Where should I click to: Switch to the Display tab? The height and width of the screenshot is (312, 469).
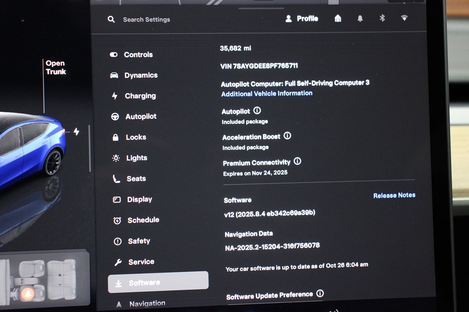pos(140,199)
